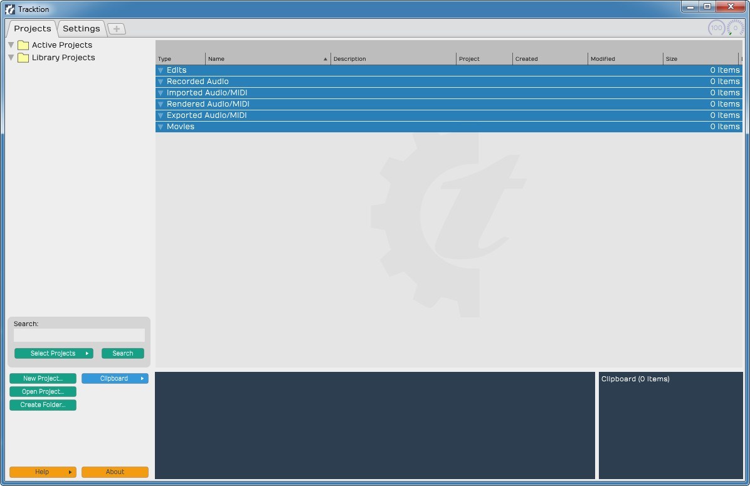The height and width of the screenshot is (486, 750).
Task: Click the CPU meter showing 100
Action: click(x=716, y=28)
